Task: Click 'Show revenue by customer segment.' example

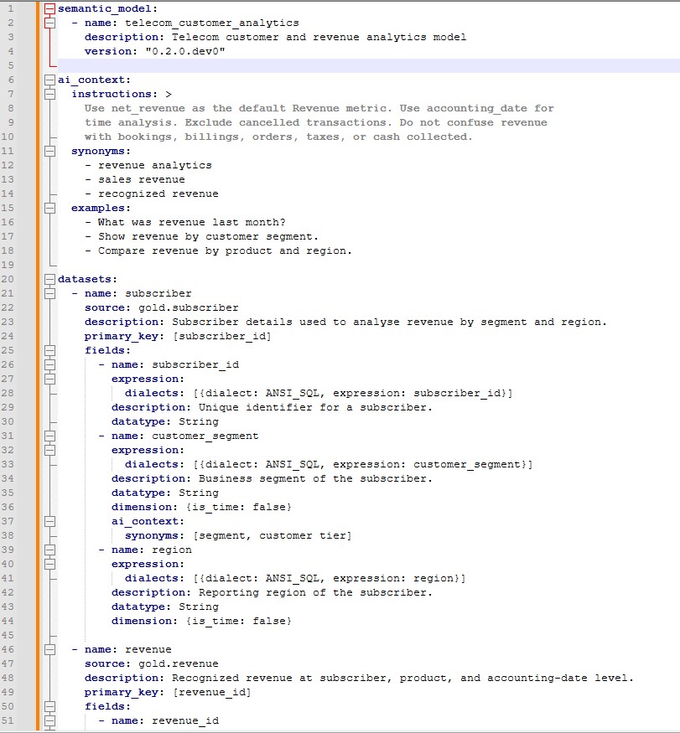Action: 208,236
